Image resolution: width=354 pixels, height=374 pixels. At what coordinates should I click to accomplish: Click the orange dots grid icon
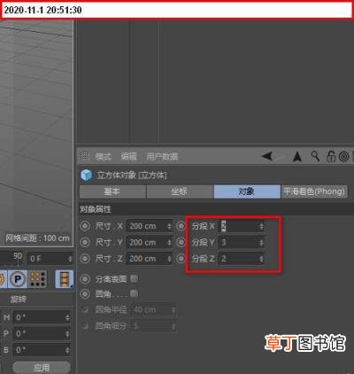point(37,279)
